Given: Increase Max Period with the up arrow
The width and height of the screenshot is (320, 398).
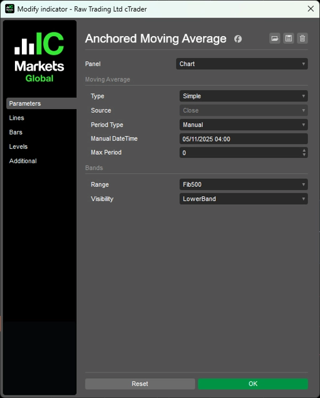Looking at the screenshot, I should (304, 150).
